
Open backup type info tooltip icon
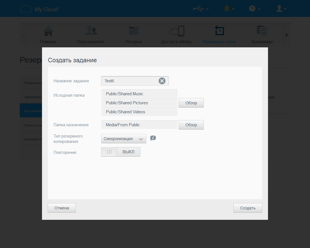coord(153,138)
